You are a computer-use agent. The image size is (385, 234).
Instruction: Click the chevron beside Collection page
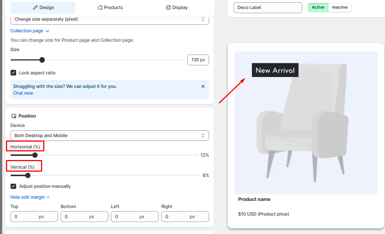pos(47,31)
